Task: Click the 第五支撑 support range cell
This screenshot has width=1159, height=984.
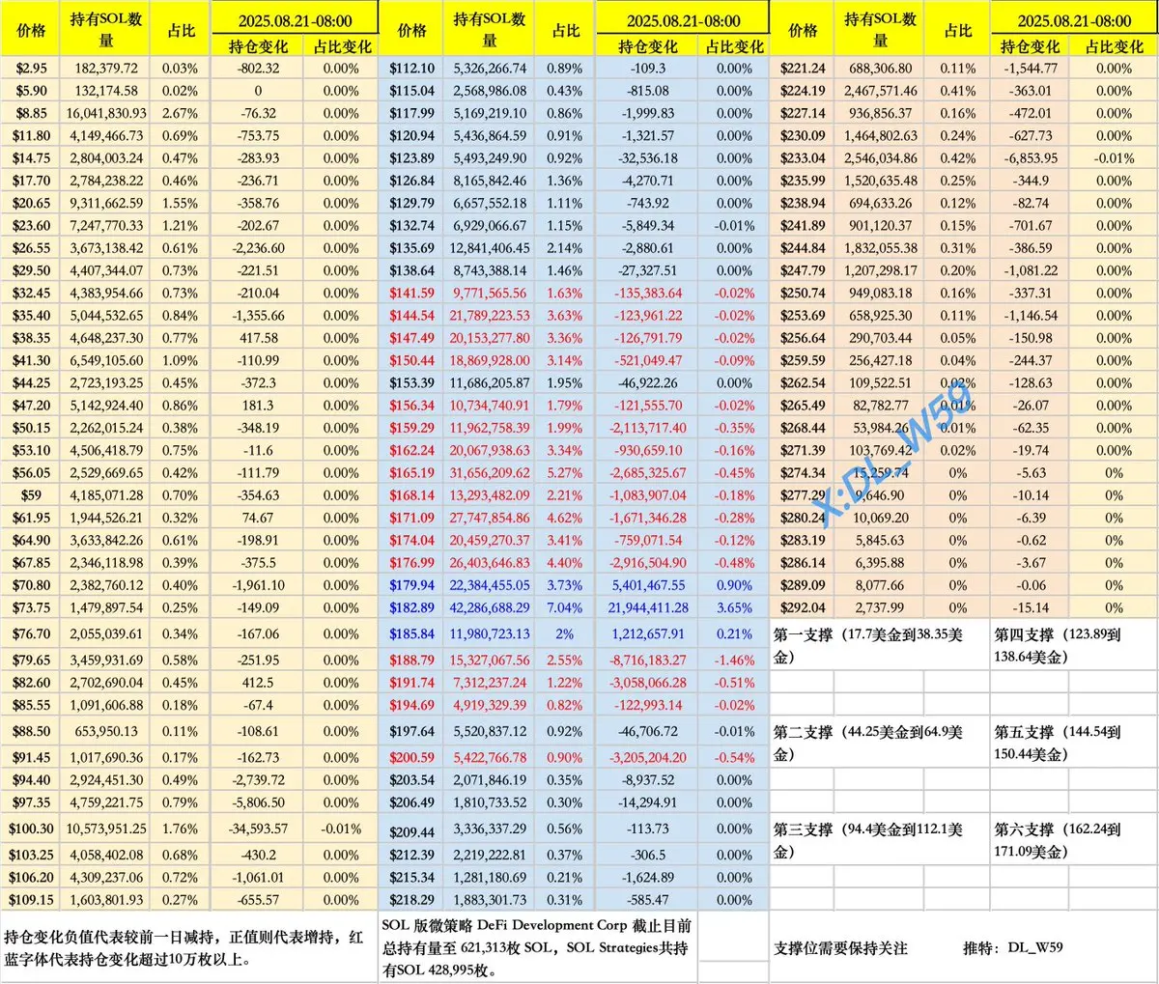Action: click(1074, 743)
